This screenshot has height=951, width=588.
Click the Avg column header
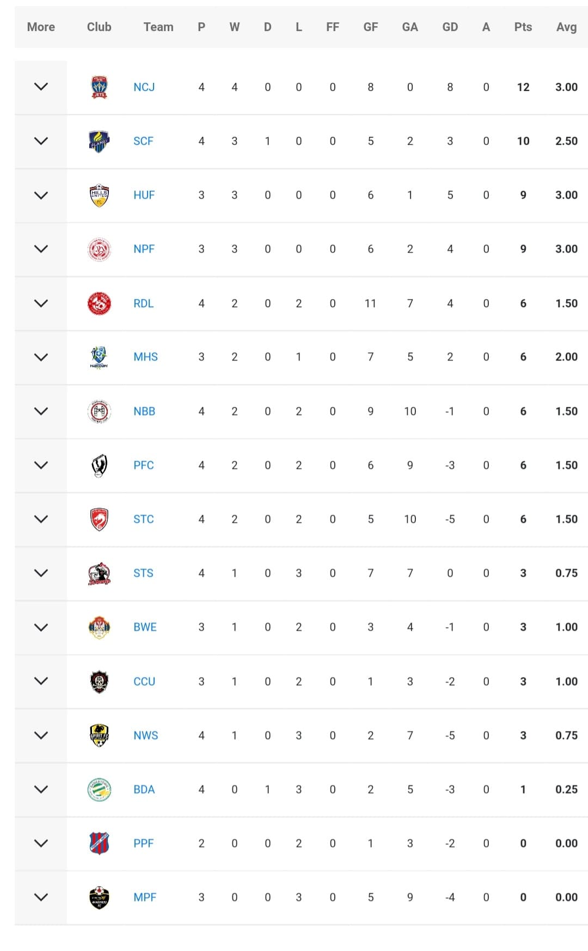(x=566, y=27)
